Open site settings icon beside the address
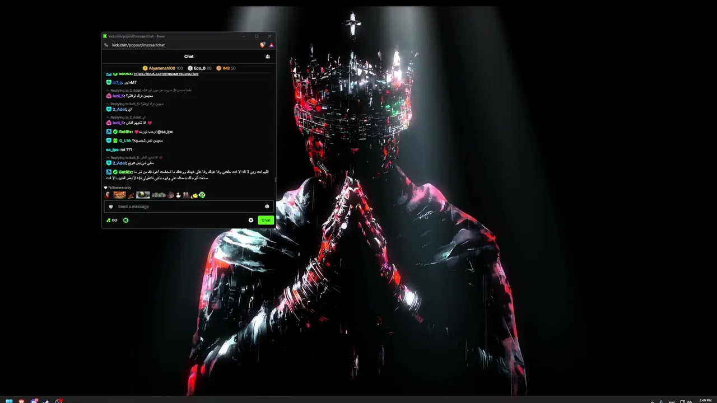 [x=106, y=45]
